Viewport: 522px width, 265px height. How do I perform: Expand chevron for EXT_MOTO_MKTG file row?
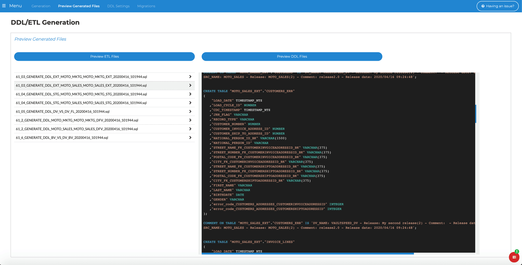190,77
